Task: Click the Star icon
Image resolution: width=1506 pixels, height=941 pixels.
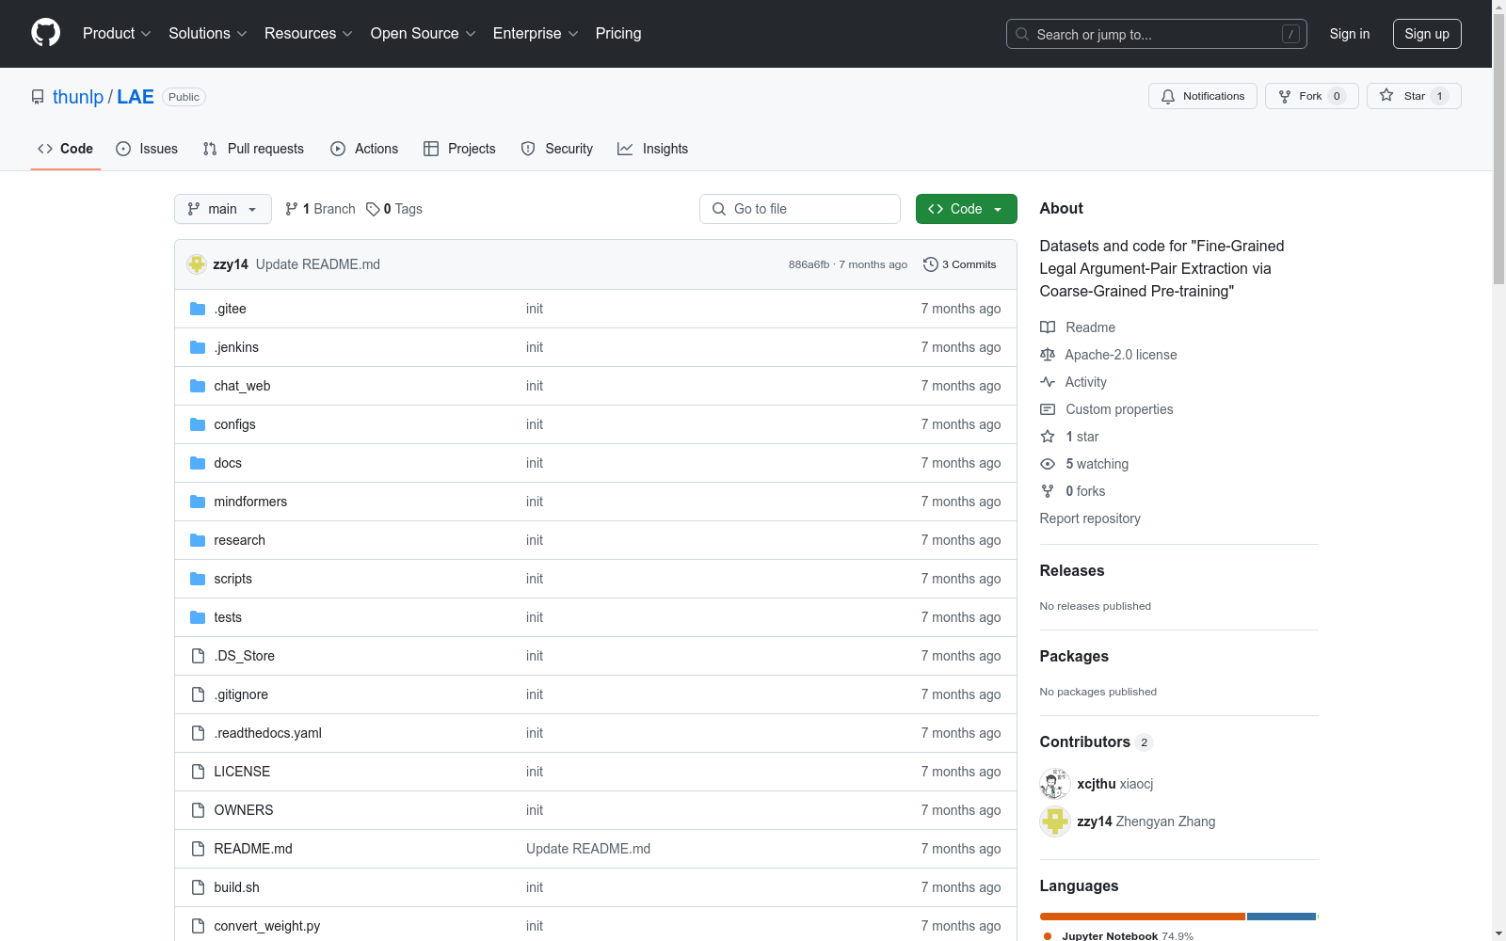Action: point(1386,95)
